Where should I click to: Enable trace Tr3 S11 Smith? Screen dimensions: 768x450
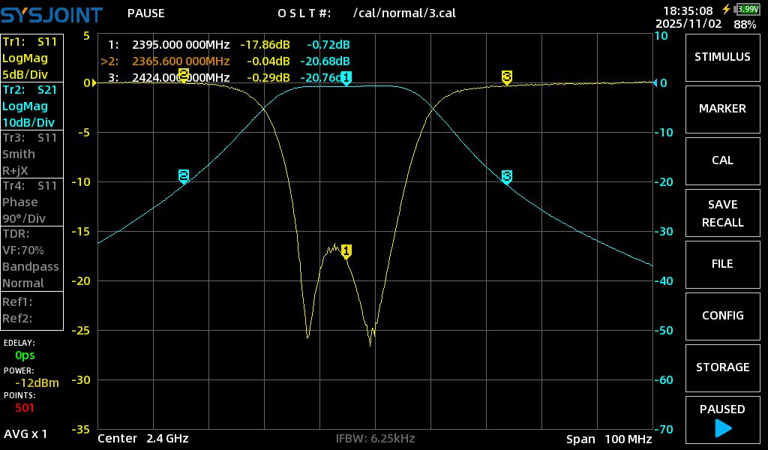pyautogui.click(x=31, y=154)
